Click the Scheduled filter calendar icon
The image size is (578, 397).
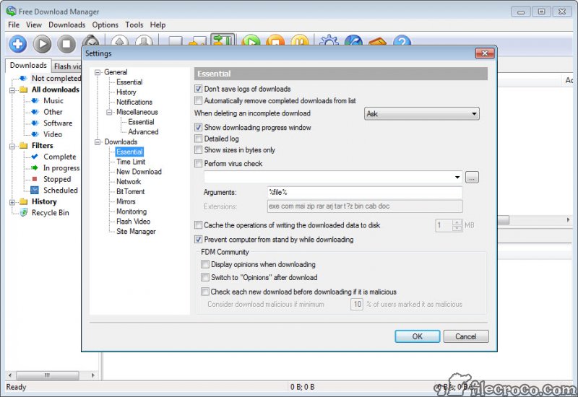(35, 190)
